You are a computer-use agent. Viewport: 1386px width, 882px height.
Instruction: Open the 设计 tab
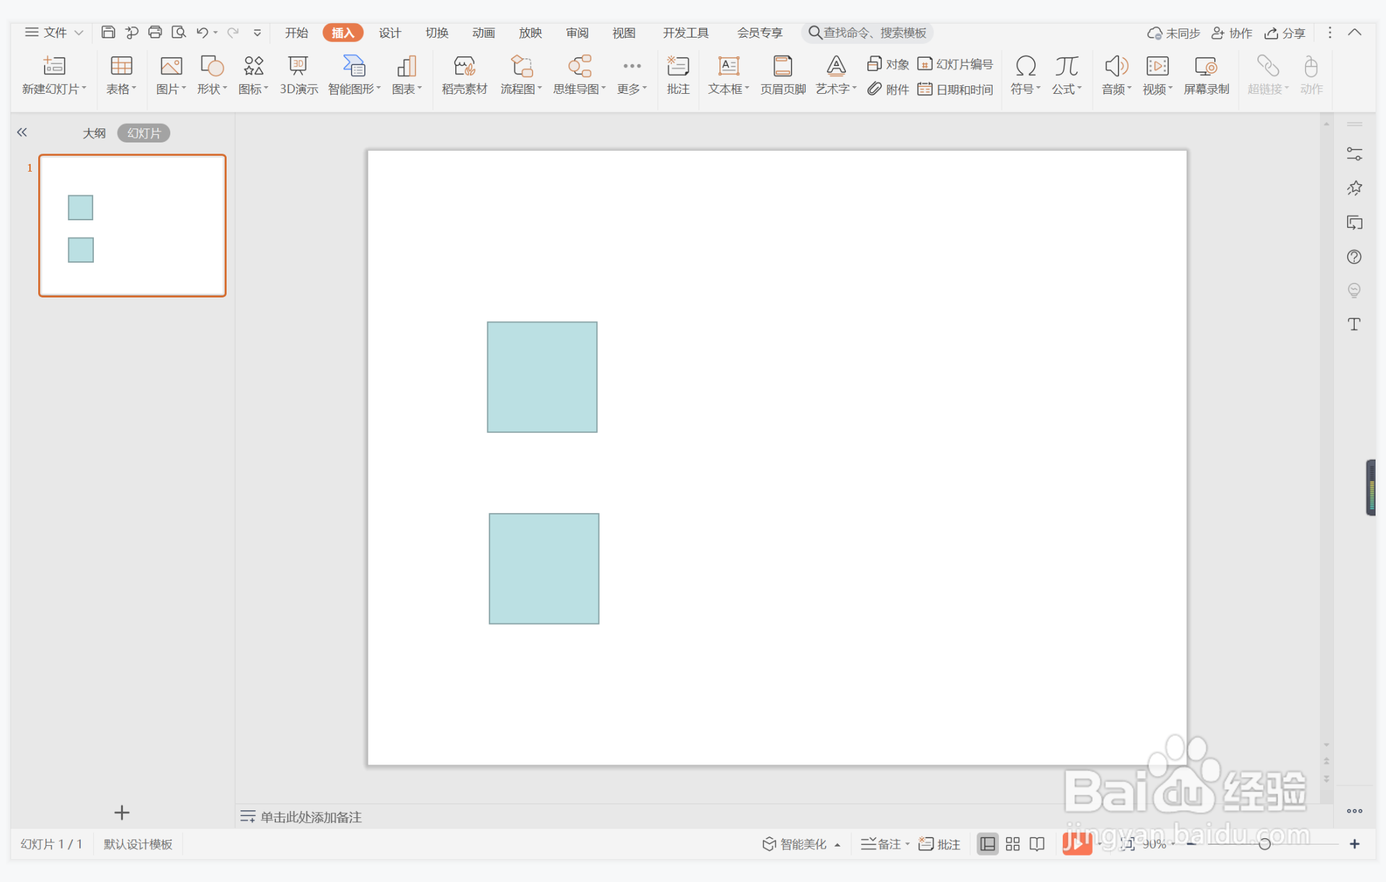click(x=390, y=33)
